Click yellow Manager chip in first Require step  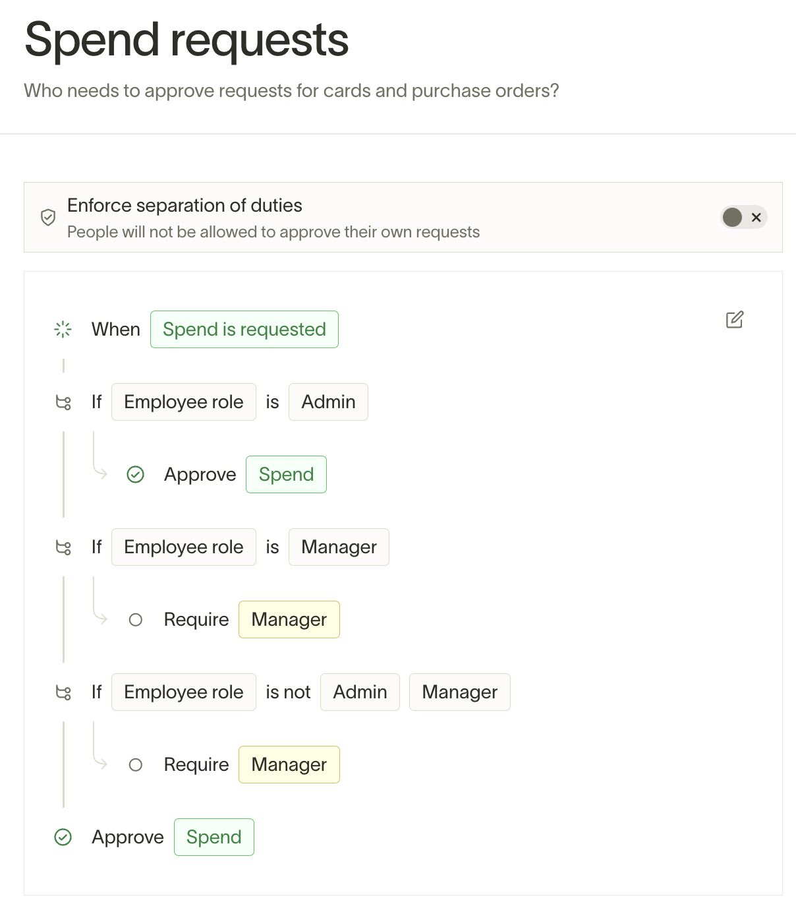point(289,619)
